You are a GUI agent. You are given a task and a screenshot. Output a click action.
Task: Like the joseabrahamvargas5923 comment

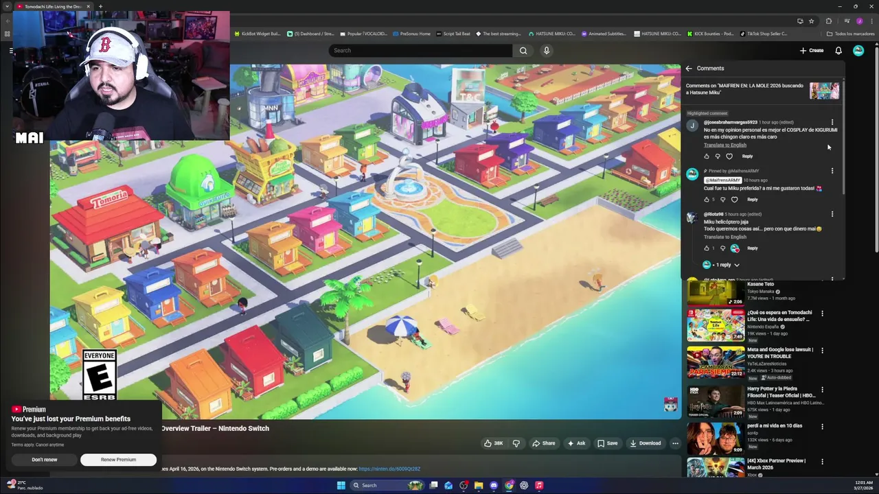coord(707,156)
